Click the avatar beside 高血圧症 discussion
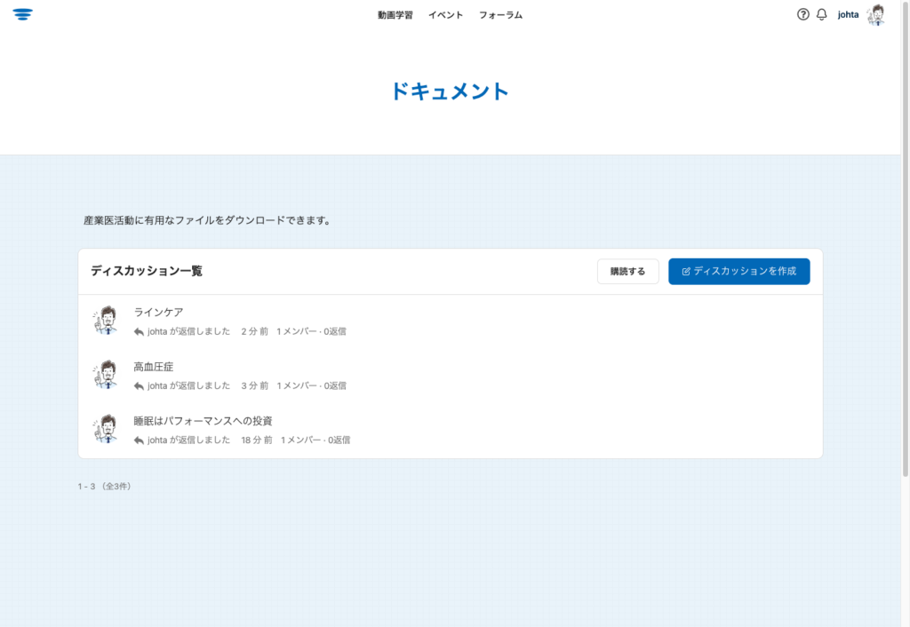Screen dimensions: 910x627 [106, 375]
